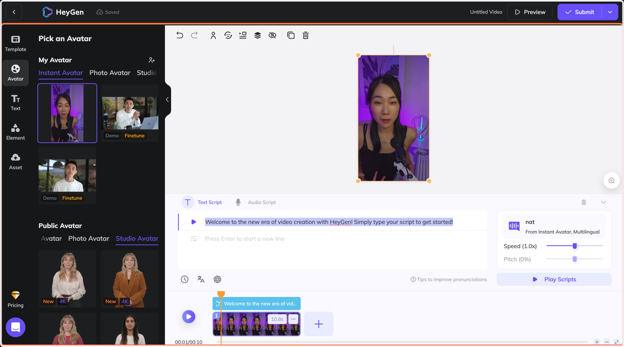The height and width of the screenshot is (347, 624).
Task: Click the clock pause-insert icon
Action: click(185, 279)
